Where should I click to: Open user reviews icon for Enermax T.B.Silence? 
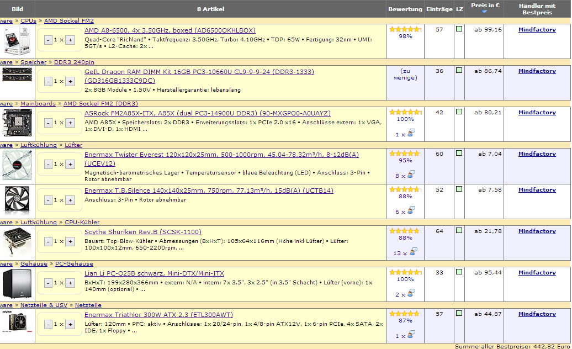click(x=411, y=210)
